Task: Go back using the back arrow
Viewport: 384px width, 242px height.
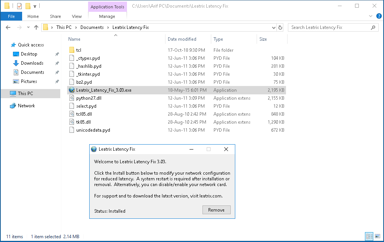Action: click(x=8, y=27)
